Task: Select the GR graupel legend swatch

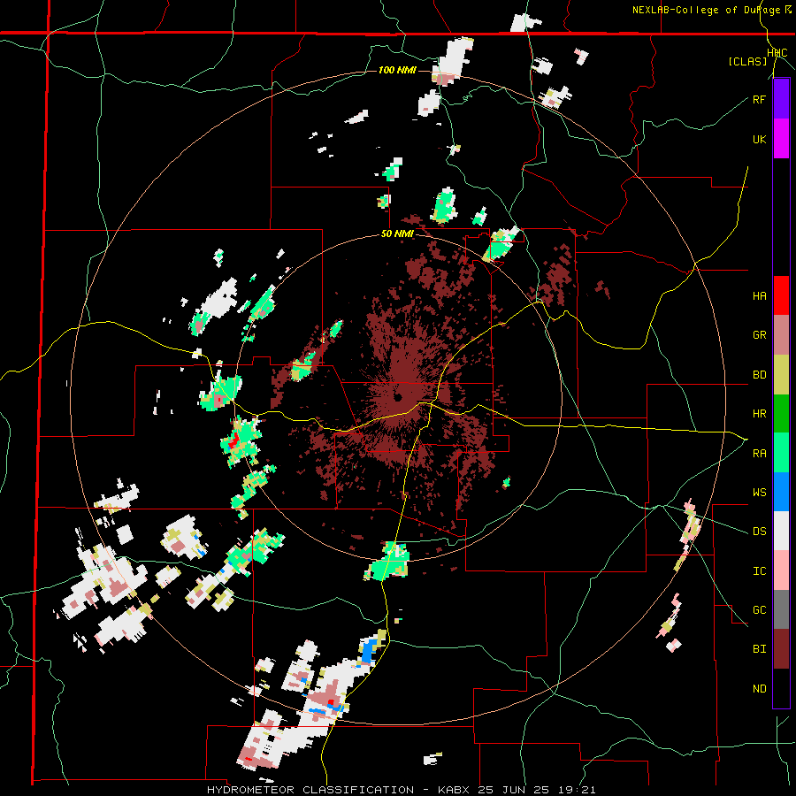Action: pyautogui.click(x=781, y=334)
